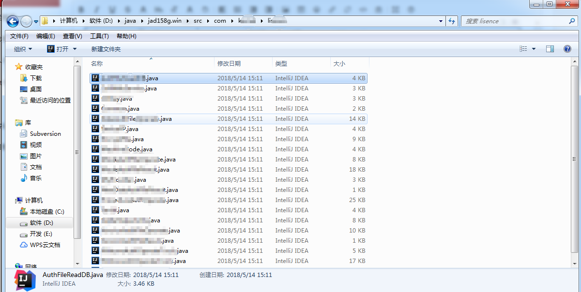Image resolution: width=581 pixels, height=292 pixels.
Task: Open the 帮助(H) menu
Action: tap(126, 36)
